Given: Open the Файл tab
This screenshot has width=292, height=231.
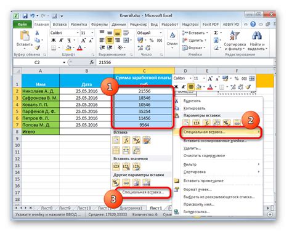Looking at the screenshot, I should point(22,24).
